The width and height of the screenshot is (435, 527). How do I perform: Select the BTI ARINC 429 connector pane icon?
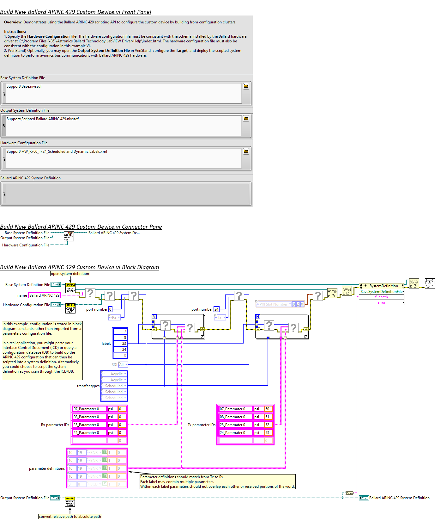tap(69, 236)
